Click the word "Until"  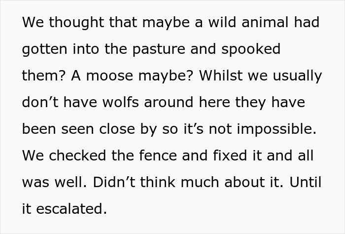pyautogui.click(x=306, y=183)
